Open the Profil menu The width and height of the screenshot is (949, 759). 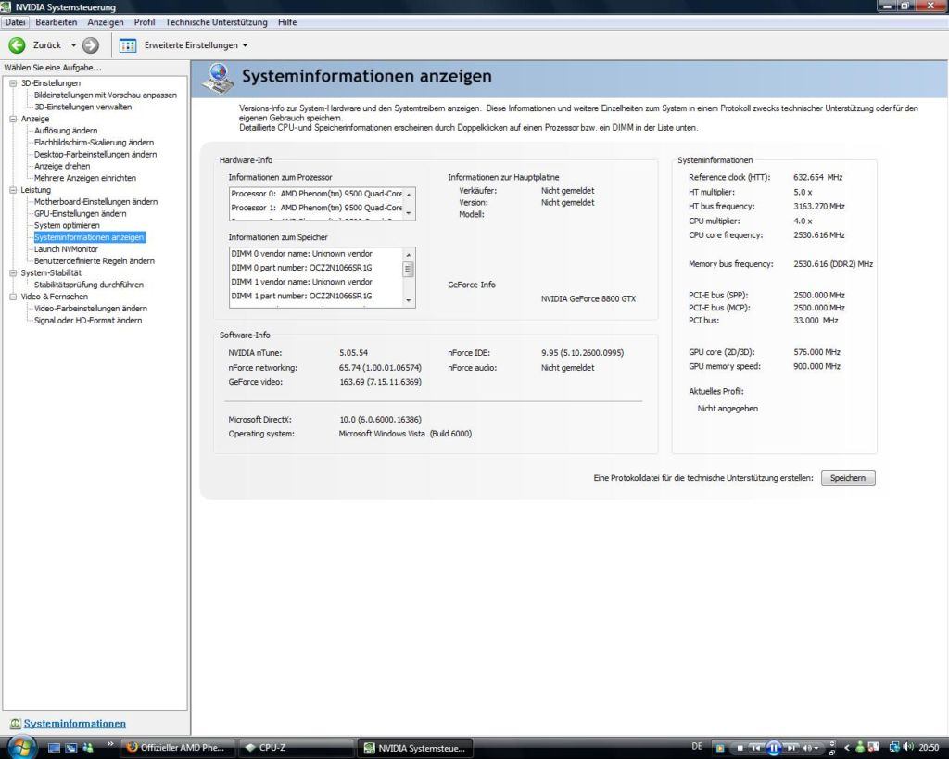pos(144,22)
